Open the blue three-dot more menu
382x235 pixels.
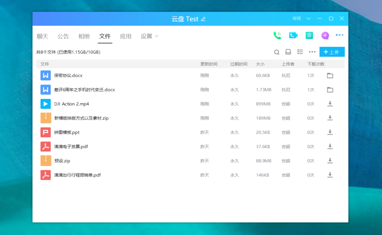click(x=340, y=35)
